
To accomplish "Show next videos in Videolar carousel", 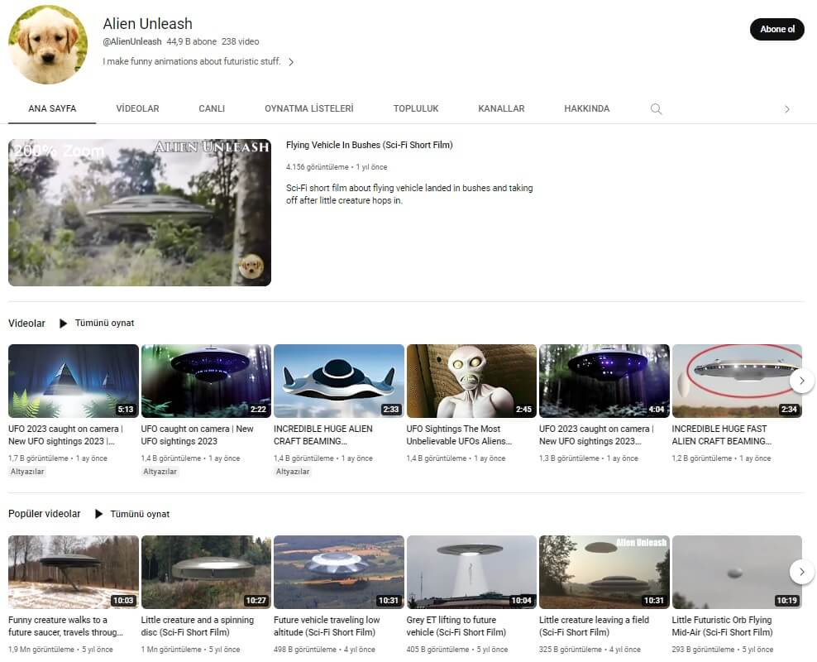I will click(x=800, y=381).
